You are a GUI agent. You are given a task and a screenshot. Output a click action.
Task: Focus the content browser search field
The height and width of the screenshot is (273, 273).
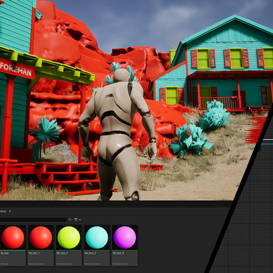(33, 220)
